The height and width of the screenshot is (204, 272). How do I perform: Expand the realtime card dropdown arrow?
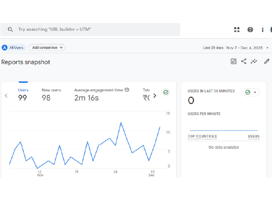255,92
